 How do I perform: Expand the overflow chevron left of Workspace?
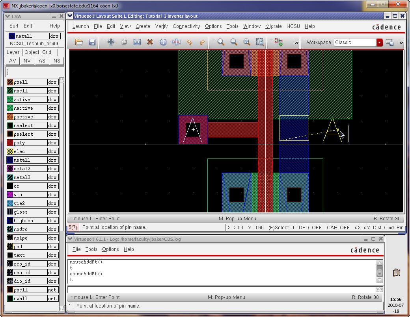pos(296,42)
